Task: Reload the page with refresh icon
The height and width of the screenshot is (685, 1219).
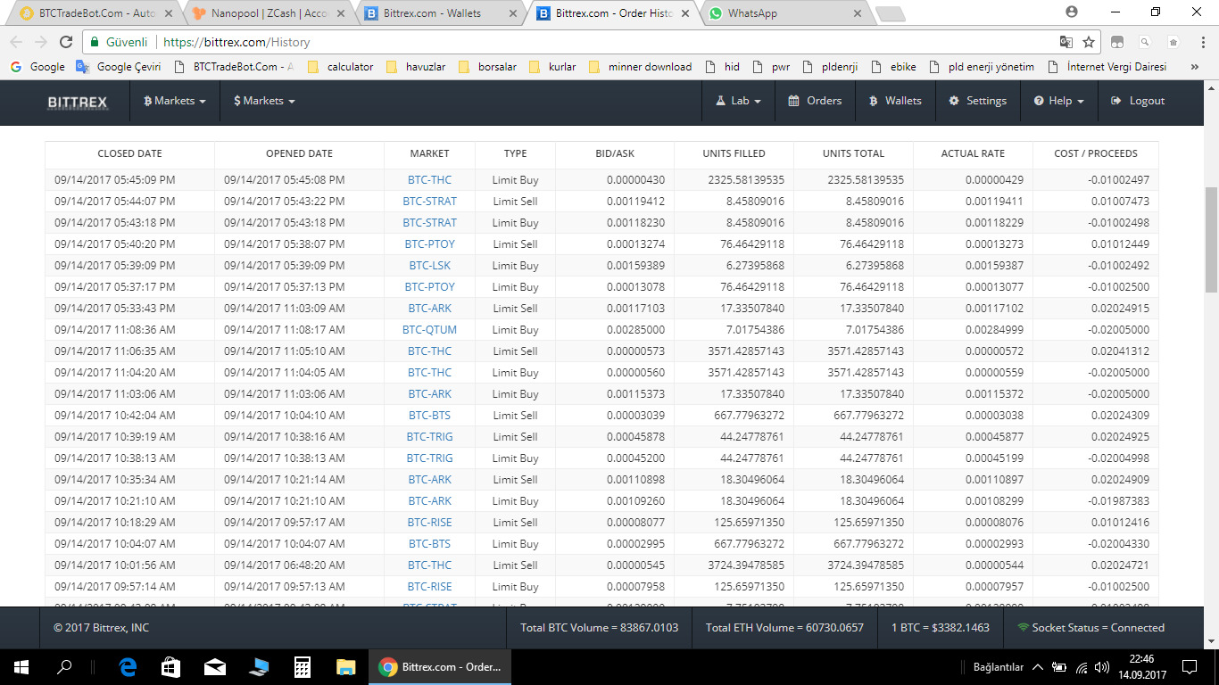Action: 65,42
